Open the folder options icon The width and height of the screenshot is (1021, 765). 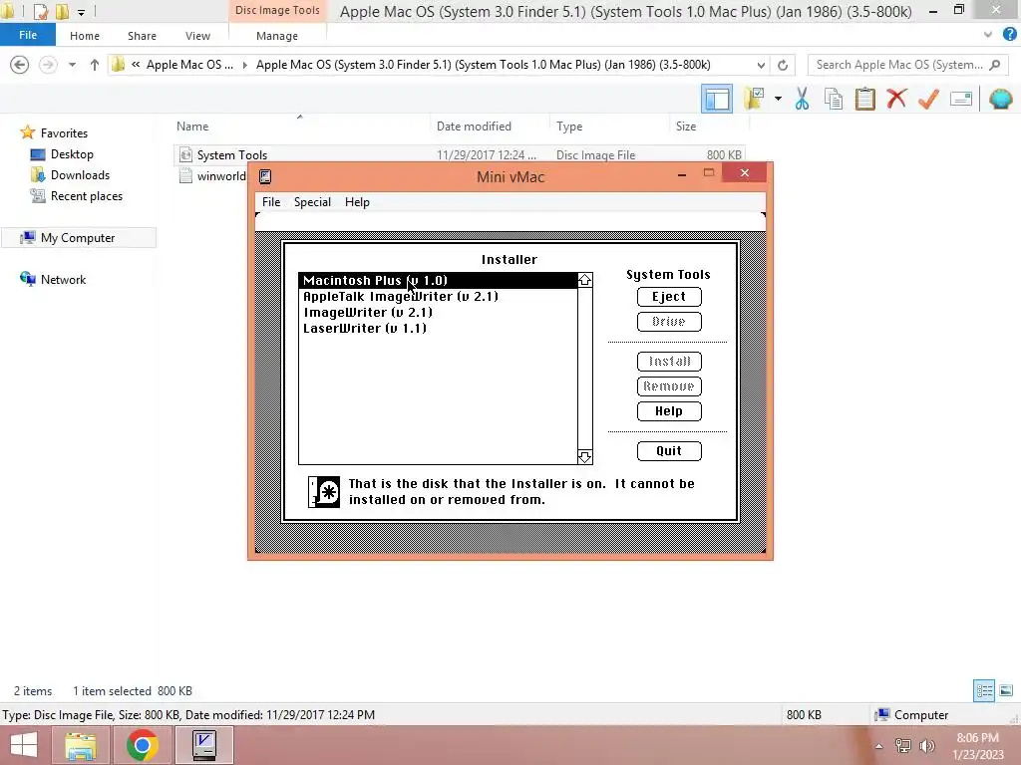755,99
